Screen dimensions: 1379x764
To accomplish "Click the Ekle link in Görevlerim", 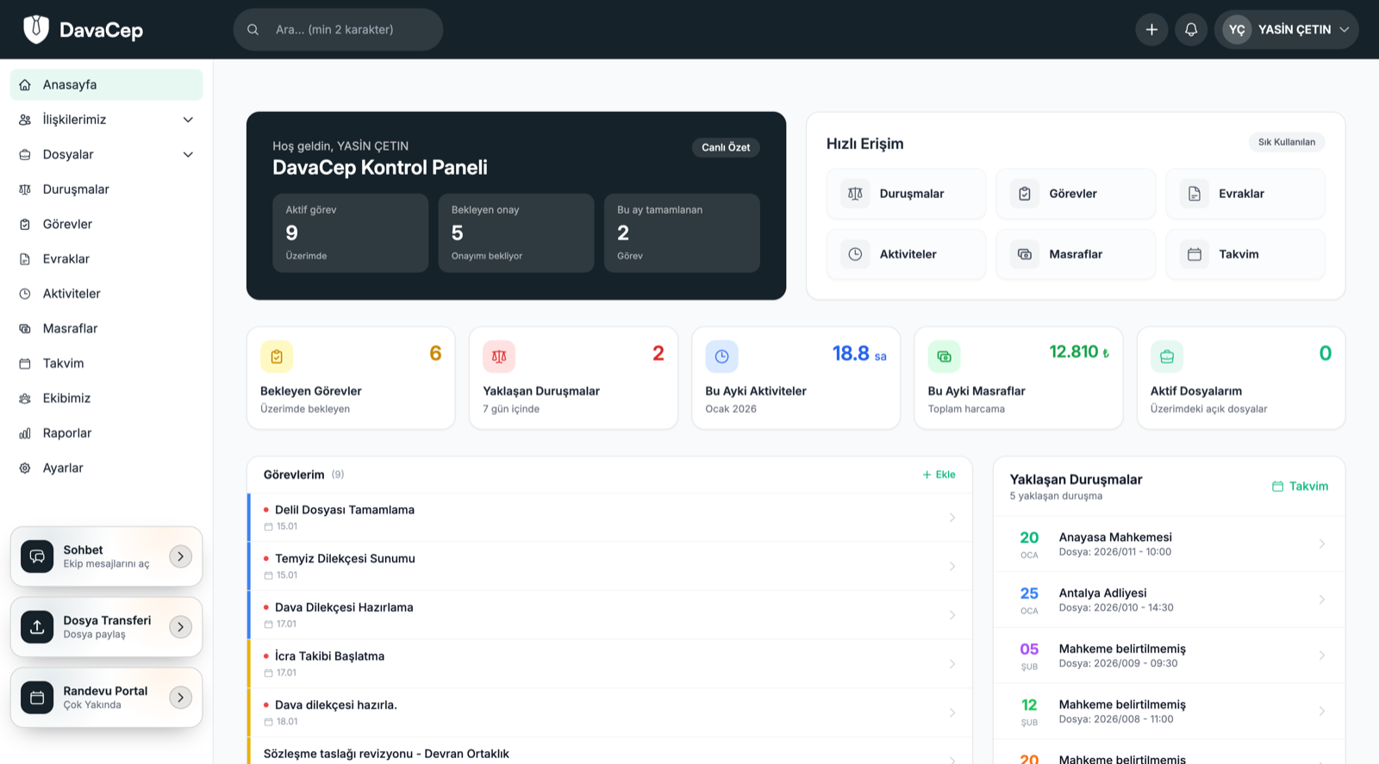I will click(939, 475).
